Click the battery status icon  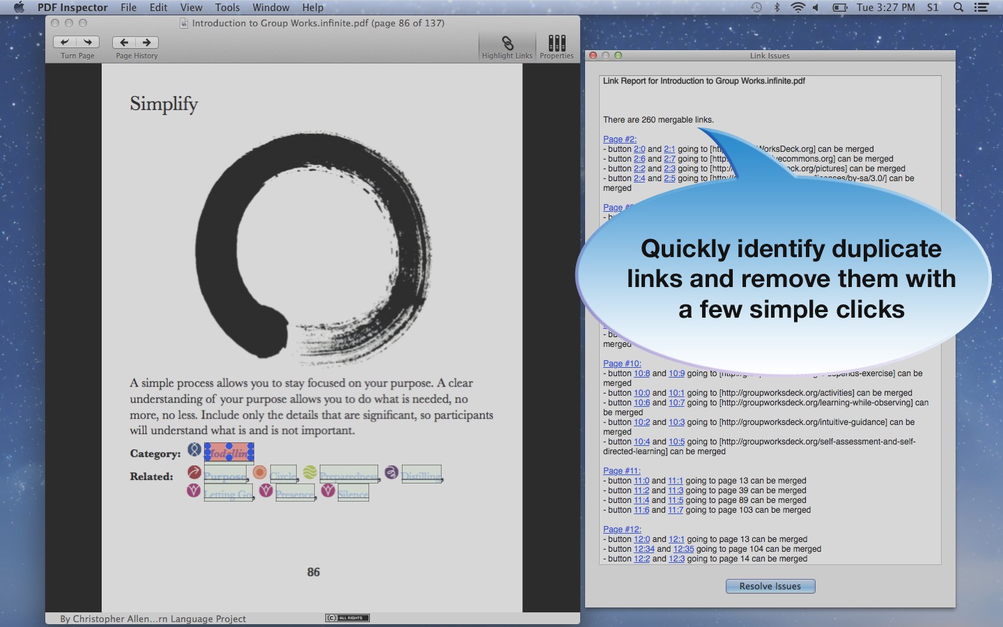pos(839,8)
